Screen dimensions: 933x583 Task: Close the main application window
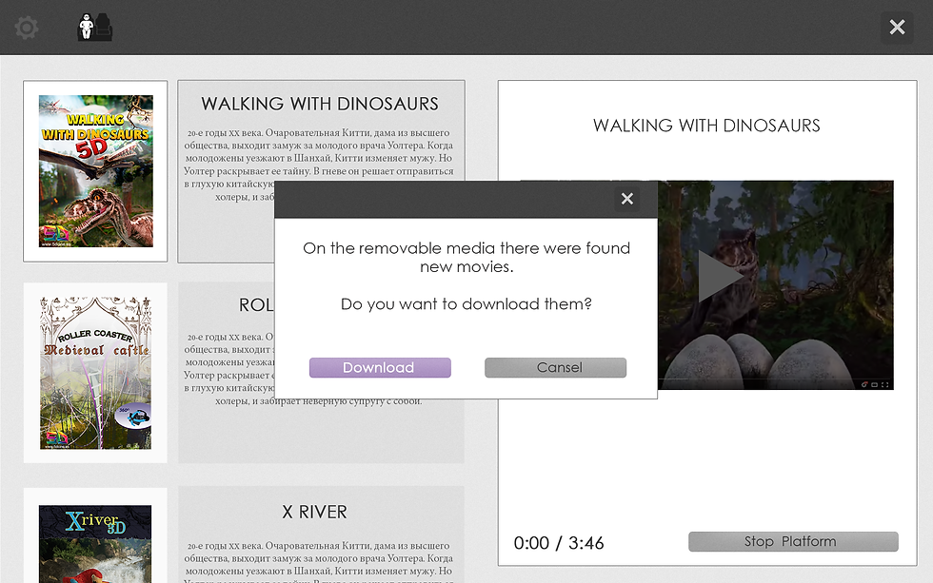click(x=897, y=28)
